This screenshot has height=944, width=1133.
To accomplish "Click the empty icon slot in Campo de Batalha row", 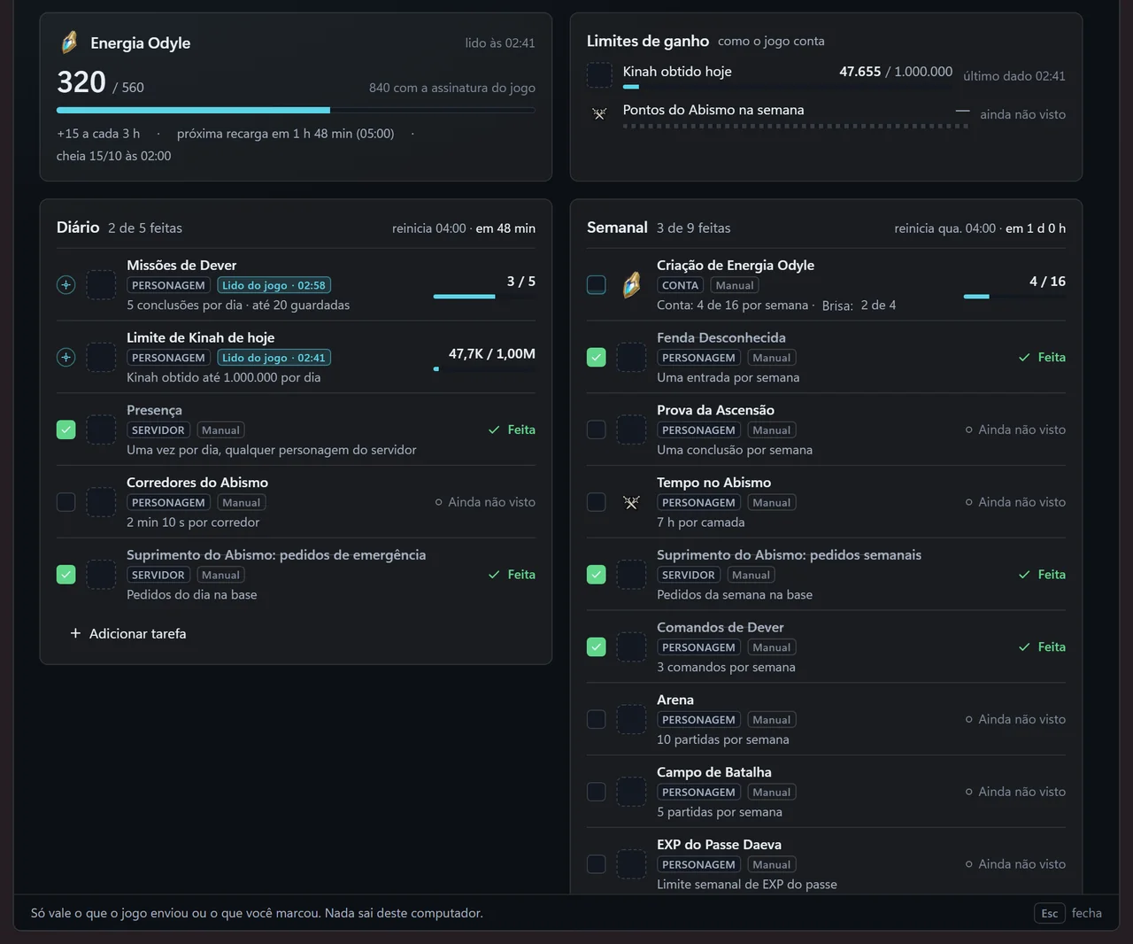I will (631, 792).
